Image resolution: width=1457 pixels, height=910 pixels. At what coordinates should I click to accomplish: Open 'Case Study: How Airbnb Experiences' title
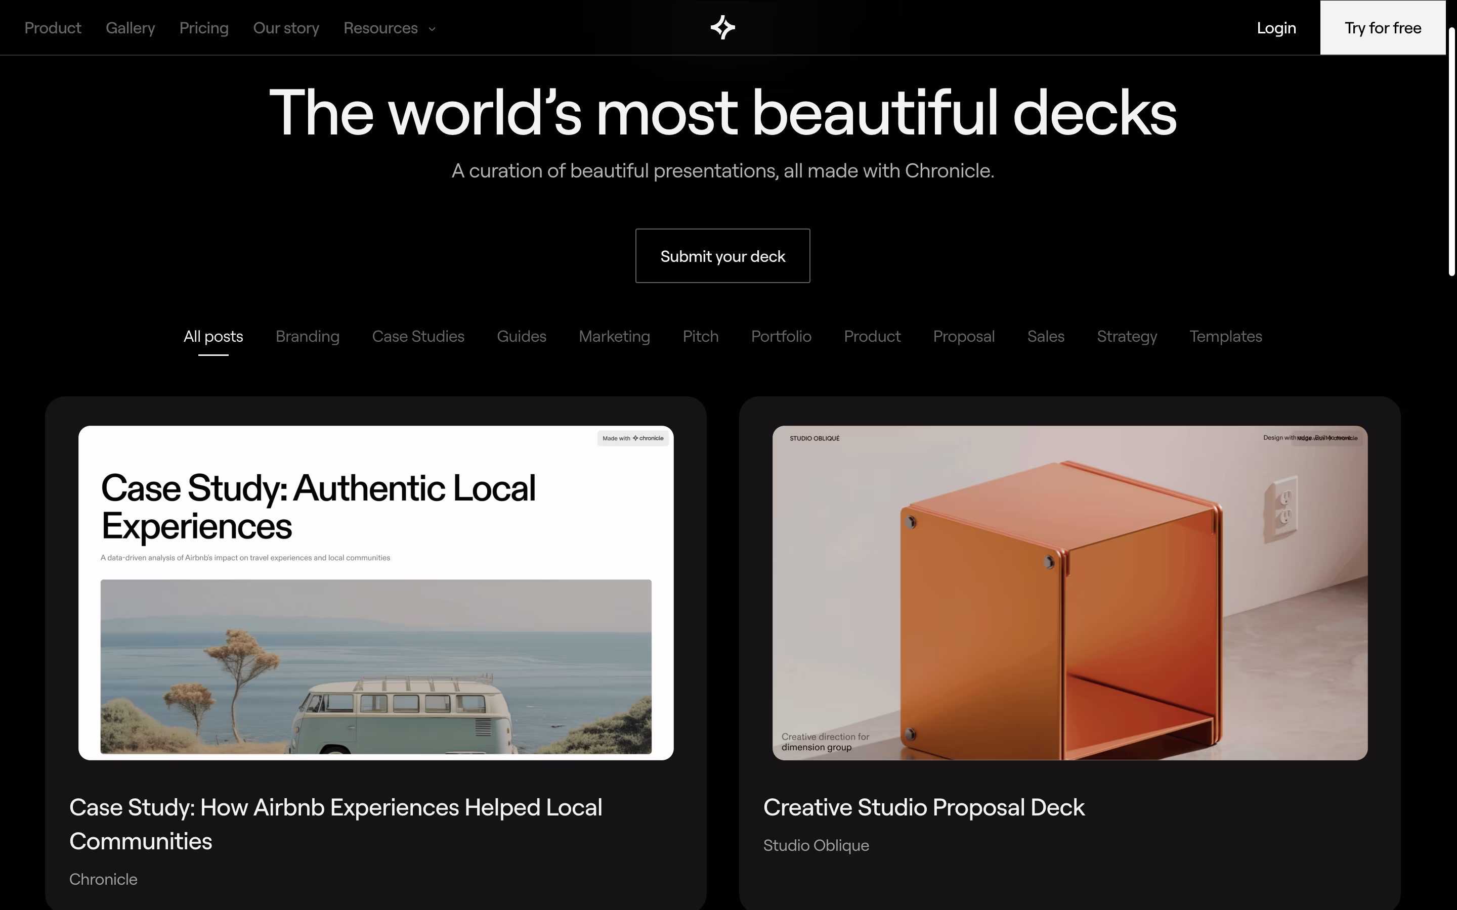pyautogui.click(x=336, y=824)
